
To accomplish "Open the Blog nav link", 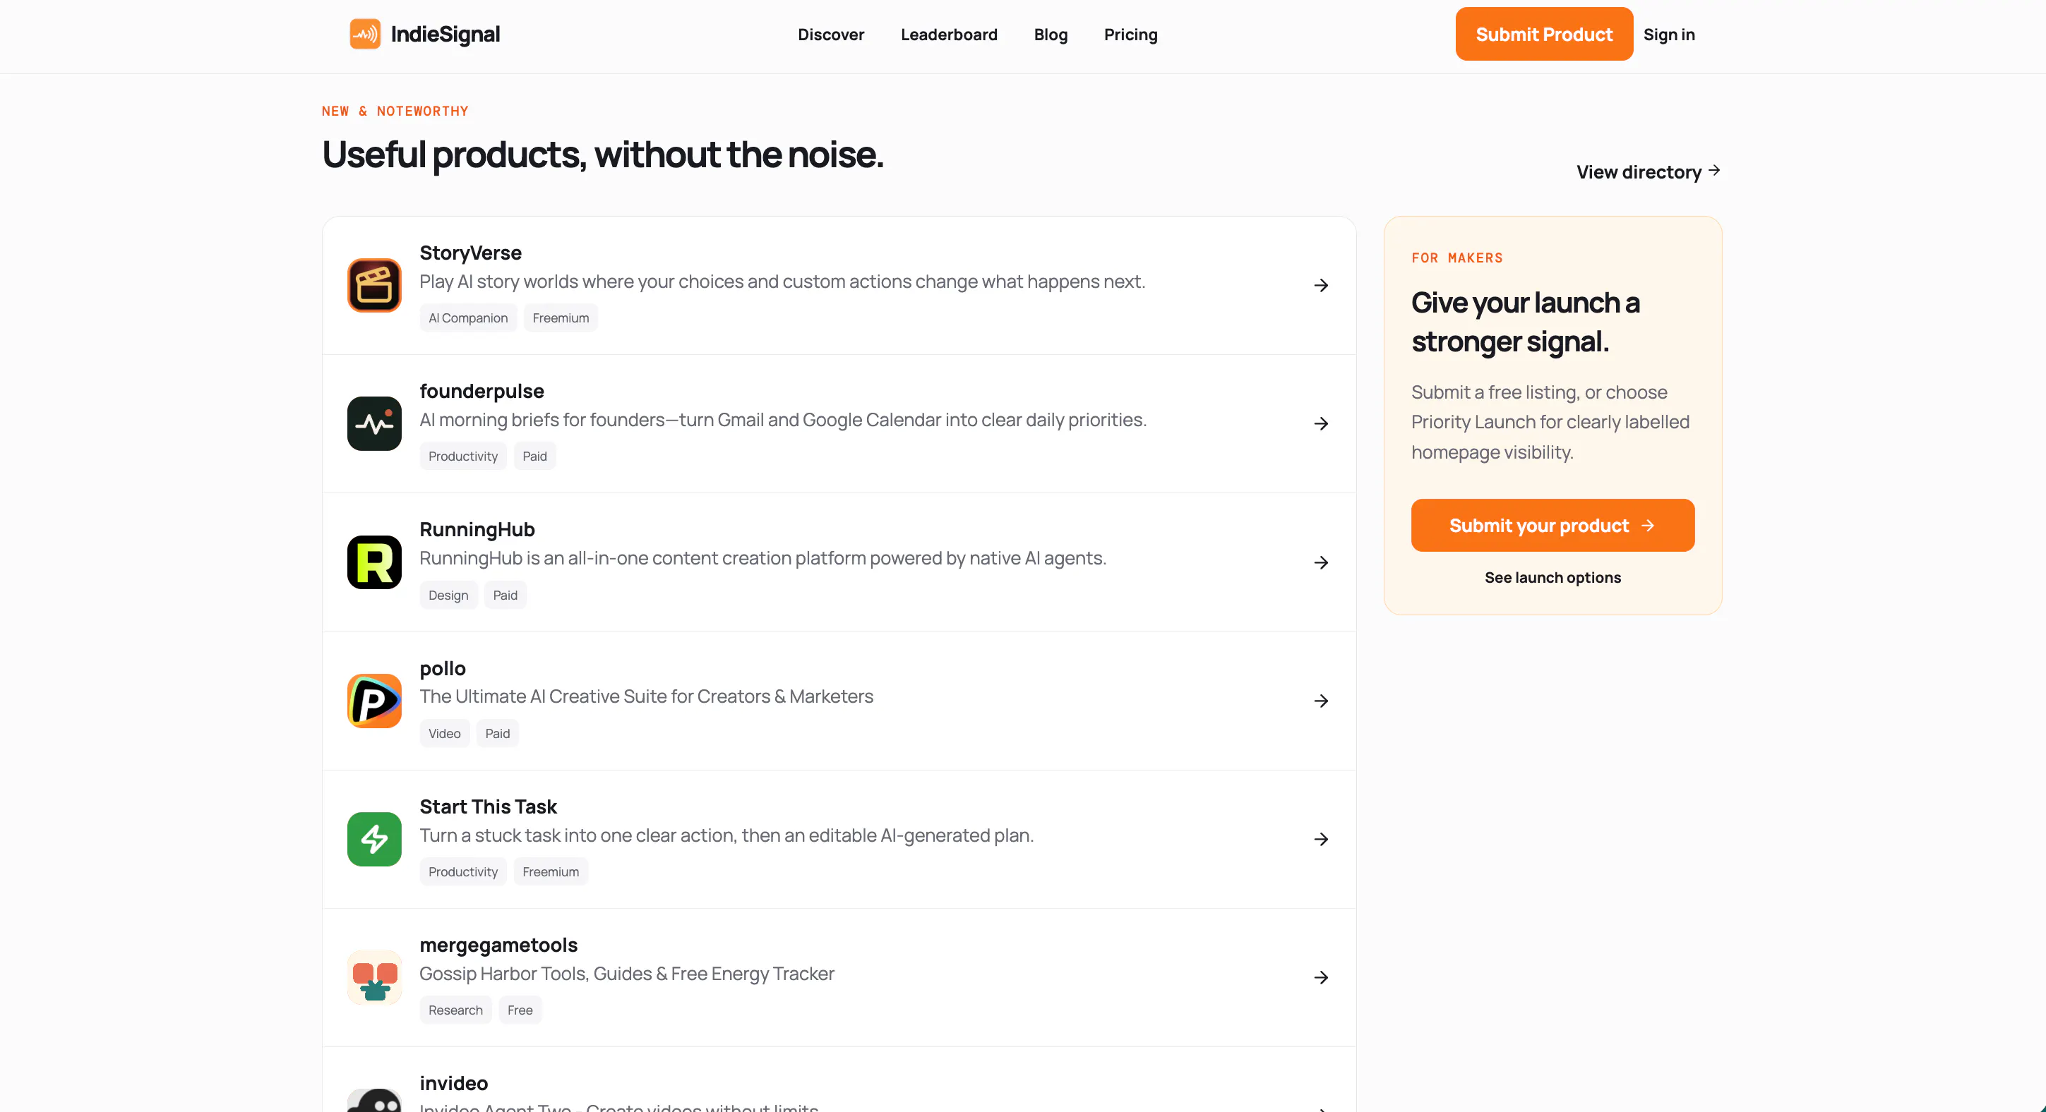I will click(1050, 34).
